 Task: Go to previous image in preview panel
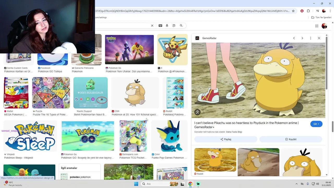click(x=294, y=38)
